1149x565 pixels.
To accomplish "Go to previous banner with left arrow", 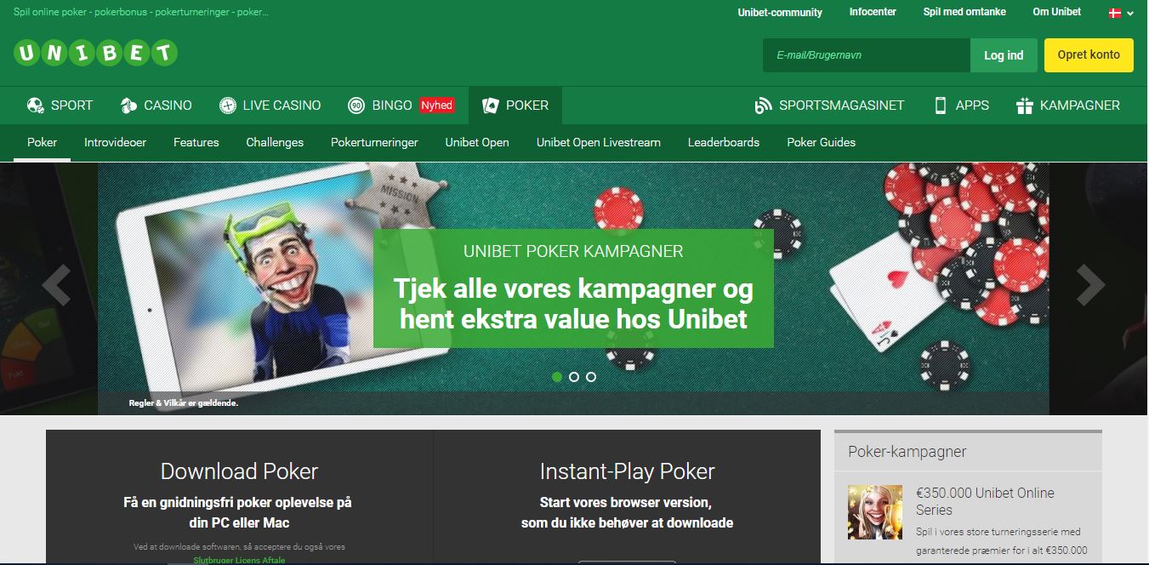I will point(56,284).
